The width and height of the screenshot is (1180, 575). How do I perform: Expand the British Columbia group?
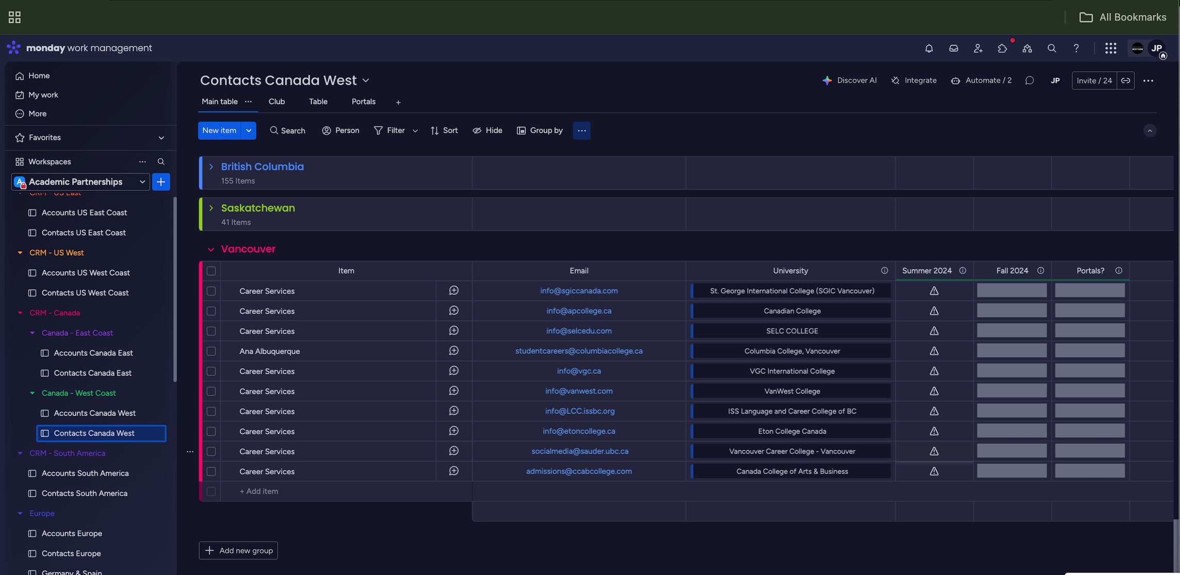coord(211,167)
